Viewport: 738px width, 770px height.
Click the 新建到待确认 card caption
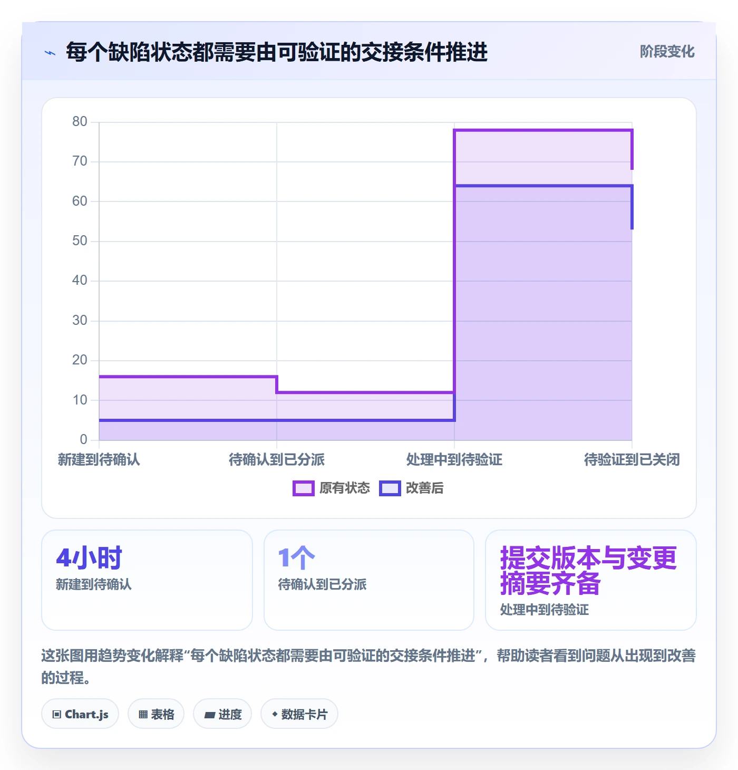click(x=94, y=584)
